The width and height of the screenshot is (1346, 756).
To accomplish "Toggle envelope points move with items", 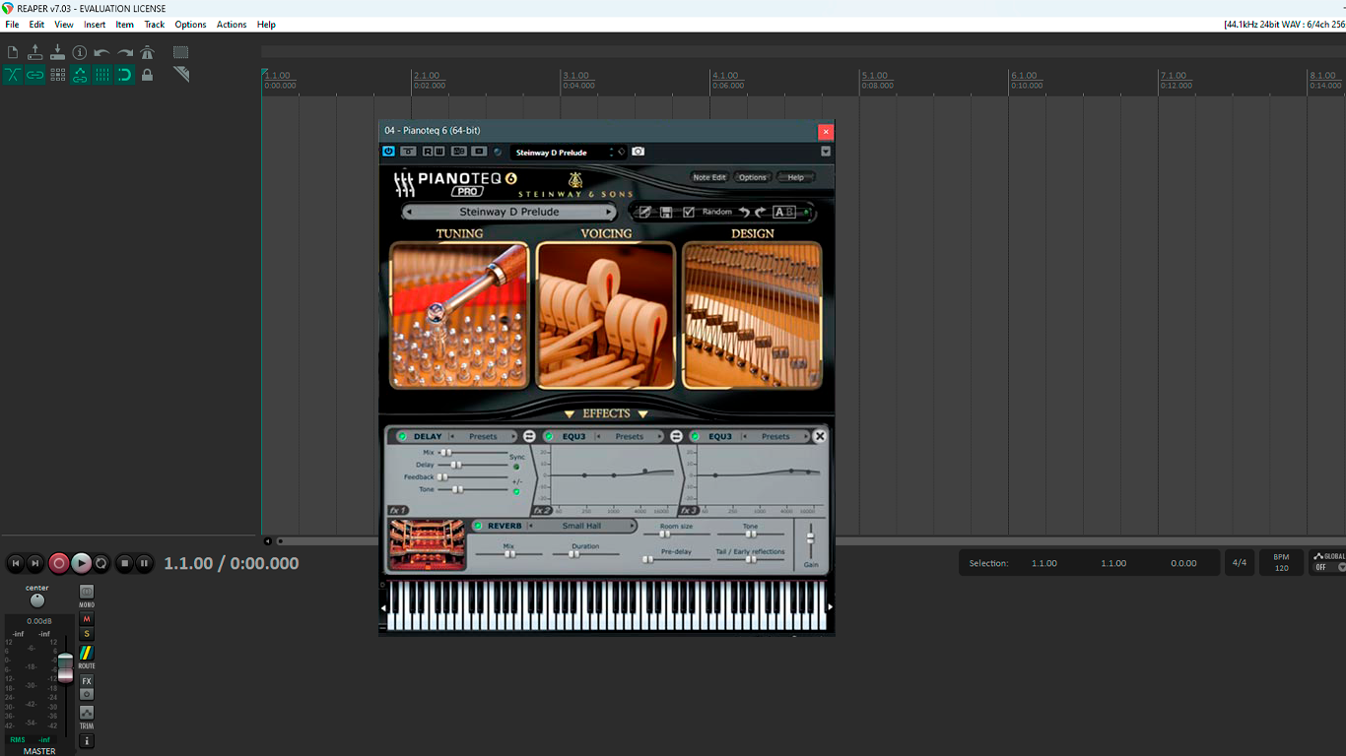I will click(80, 75).
